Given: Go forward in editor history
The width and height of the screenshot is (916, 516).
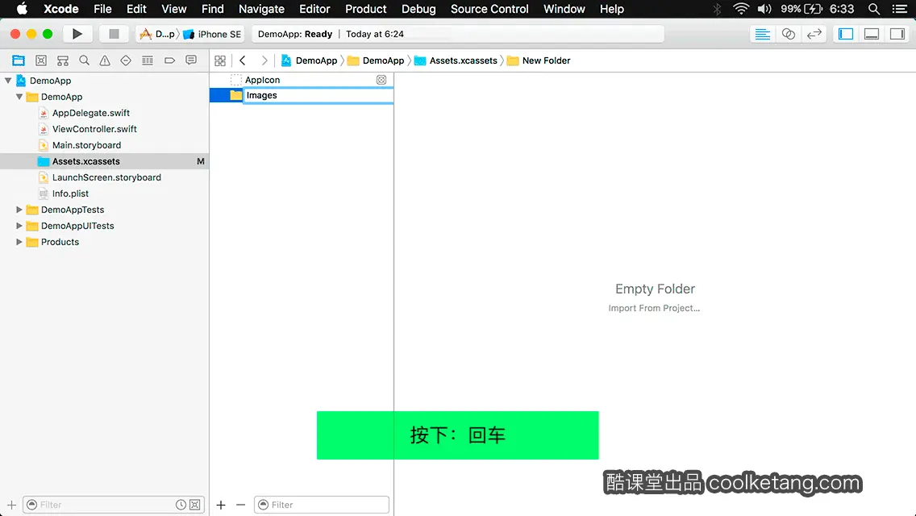Looking at the screenshot, I should [264, 60].
